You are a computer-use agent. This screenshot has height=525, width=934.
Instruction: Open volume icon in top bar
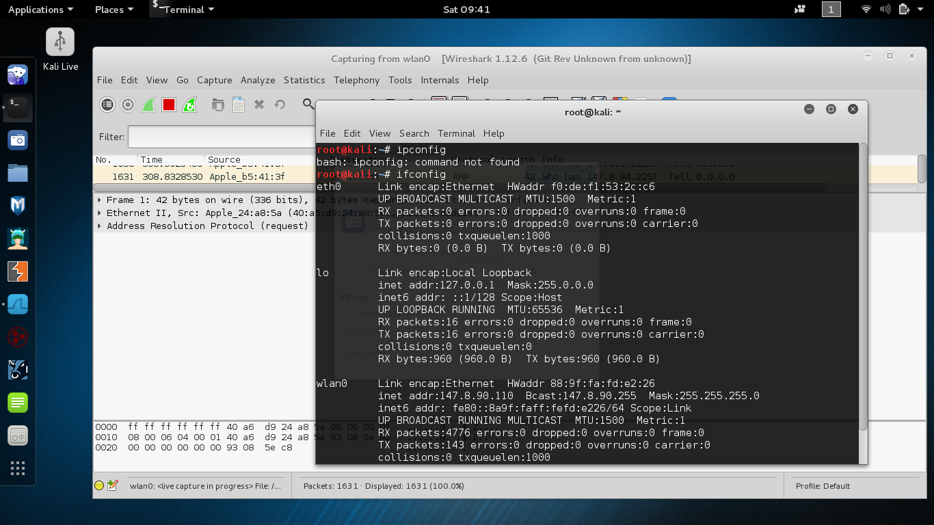click(885, 10)
